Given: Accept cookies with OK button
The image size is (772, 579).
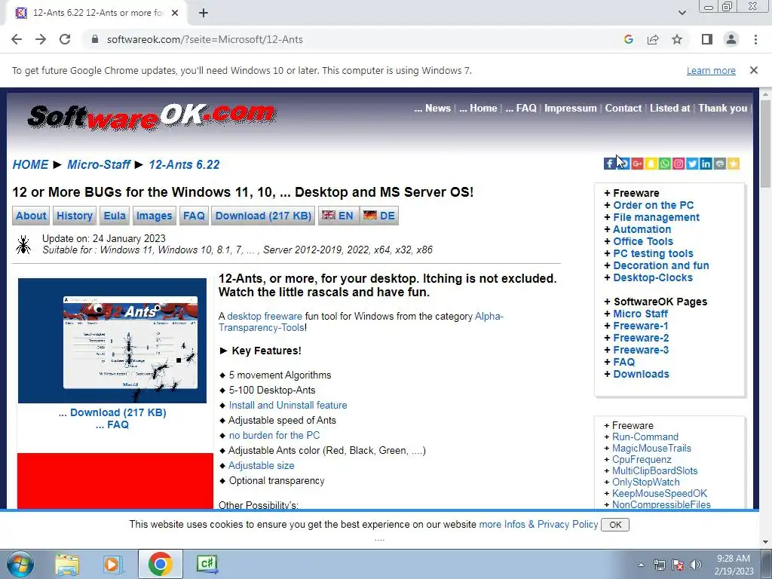Looking at the screenshot, I should pos(615,525).
